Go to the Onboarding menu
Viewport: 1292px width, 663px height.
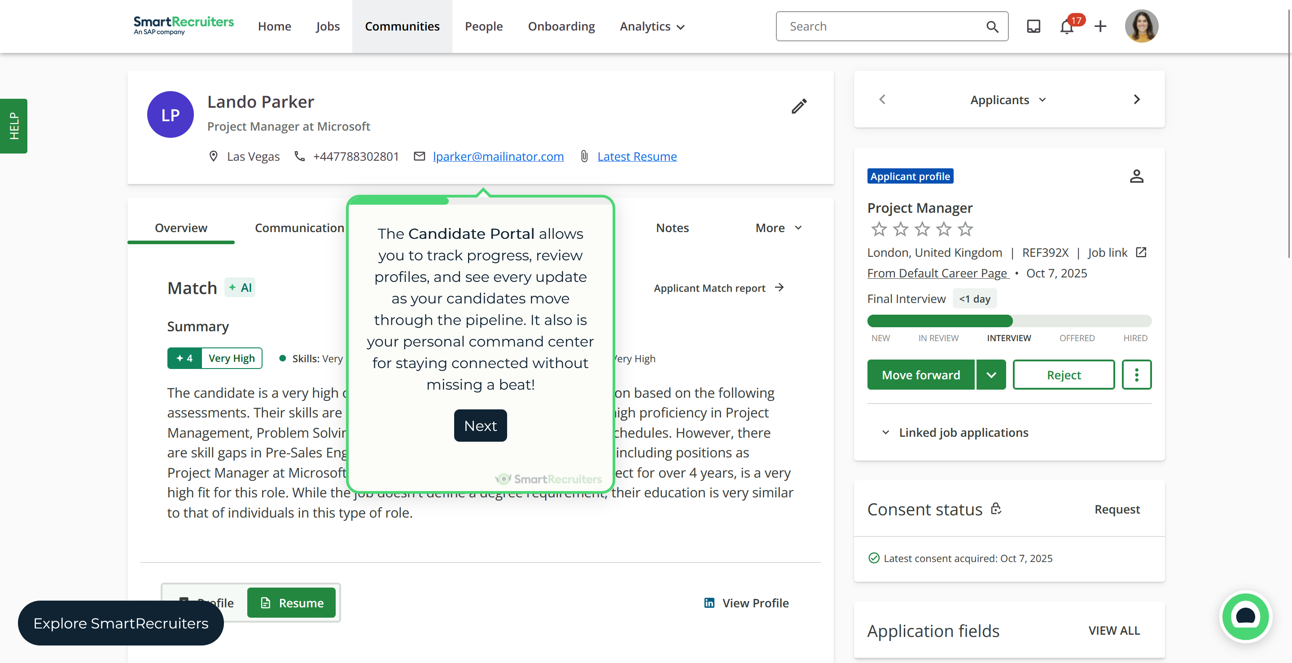(561, 26)
